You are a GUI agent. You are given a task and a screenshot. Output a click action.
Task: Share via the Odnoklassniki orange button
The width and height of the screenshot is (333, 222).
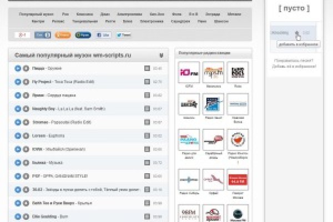63,35
